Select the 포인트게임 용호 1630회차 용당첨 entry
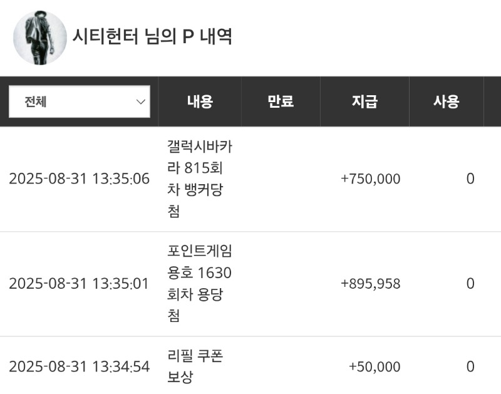 click(x=200, y=283)
